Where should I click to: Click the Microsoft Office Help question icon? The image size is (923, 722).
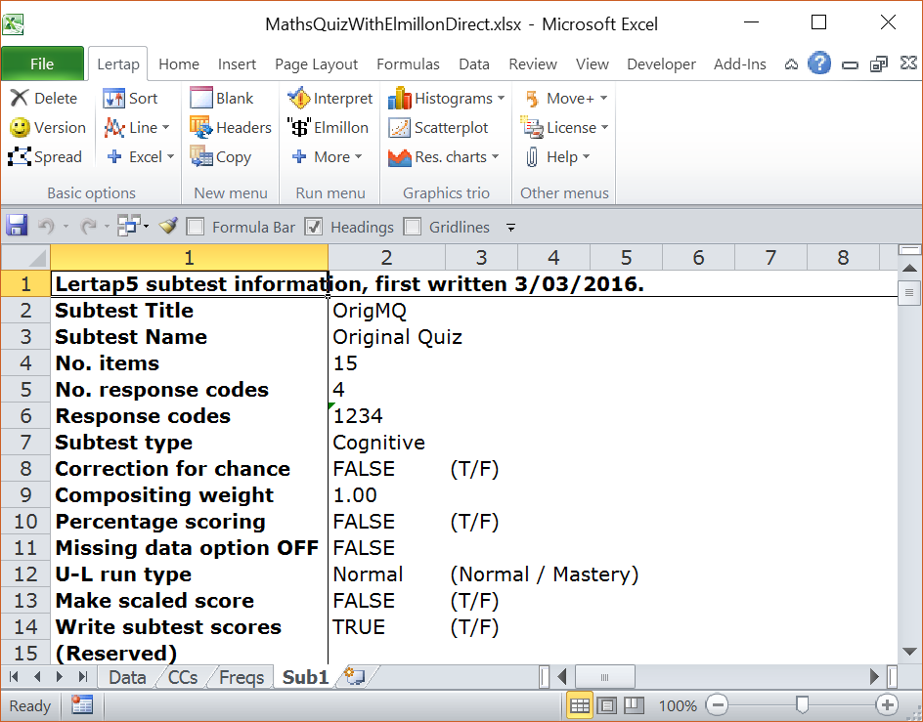818,63
